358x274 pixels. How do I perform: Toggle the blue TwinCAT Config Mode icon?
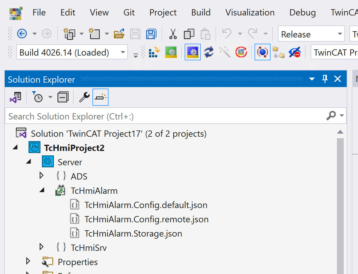pyautogui.click(x=193, y=52)
